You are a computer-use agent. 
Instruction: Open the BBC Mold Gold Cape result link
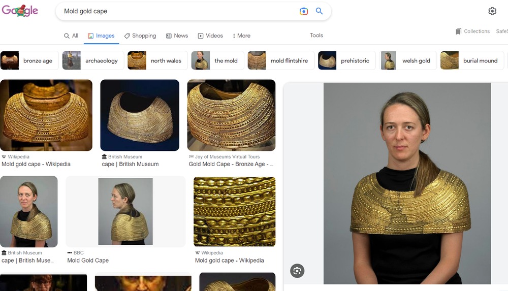coord(88,261)
